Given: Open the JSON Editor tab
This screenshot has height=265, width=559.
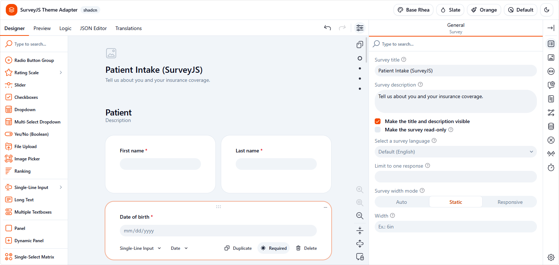Looking at the screenshot, I should (93, 28).
